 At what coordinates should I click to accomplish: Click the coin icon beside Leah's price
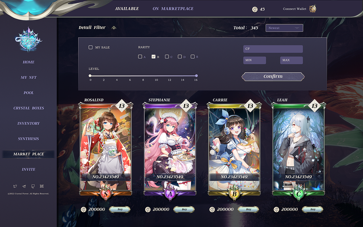click(276, 209)
